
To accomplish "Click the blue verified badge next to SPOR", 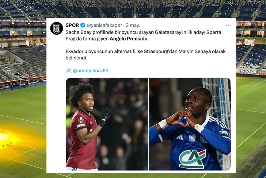I will point(83,25).
